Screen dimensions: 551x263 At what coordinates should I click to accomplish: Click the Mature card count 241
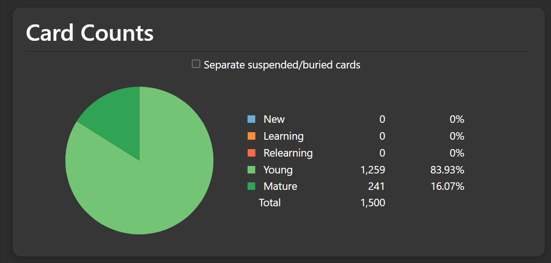[376, 187]
